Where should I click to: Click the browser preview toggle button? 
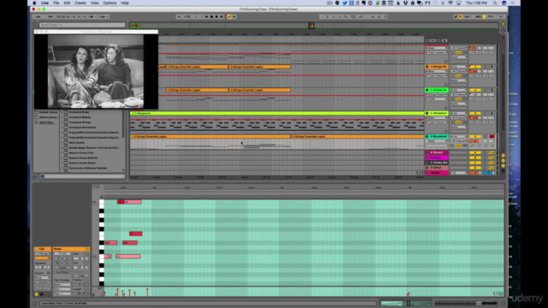tap(42, 176)
